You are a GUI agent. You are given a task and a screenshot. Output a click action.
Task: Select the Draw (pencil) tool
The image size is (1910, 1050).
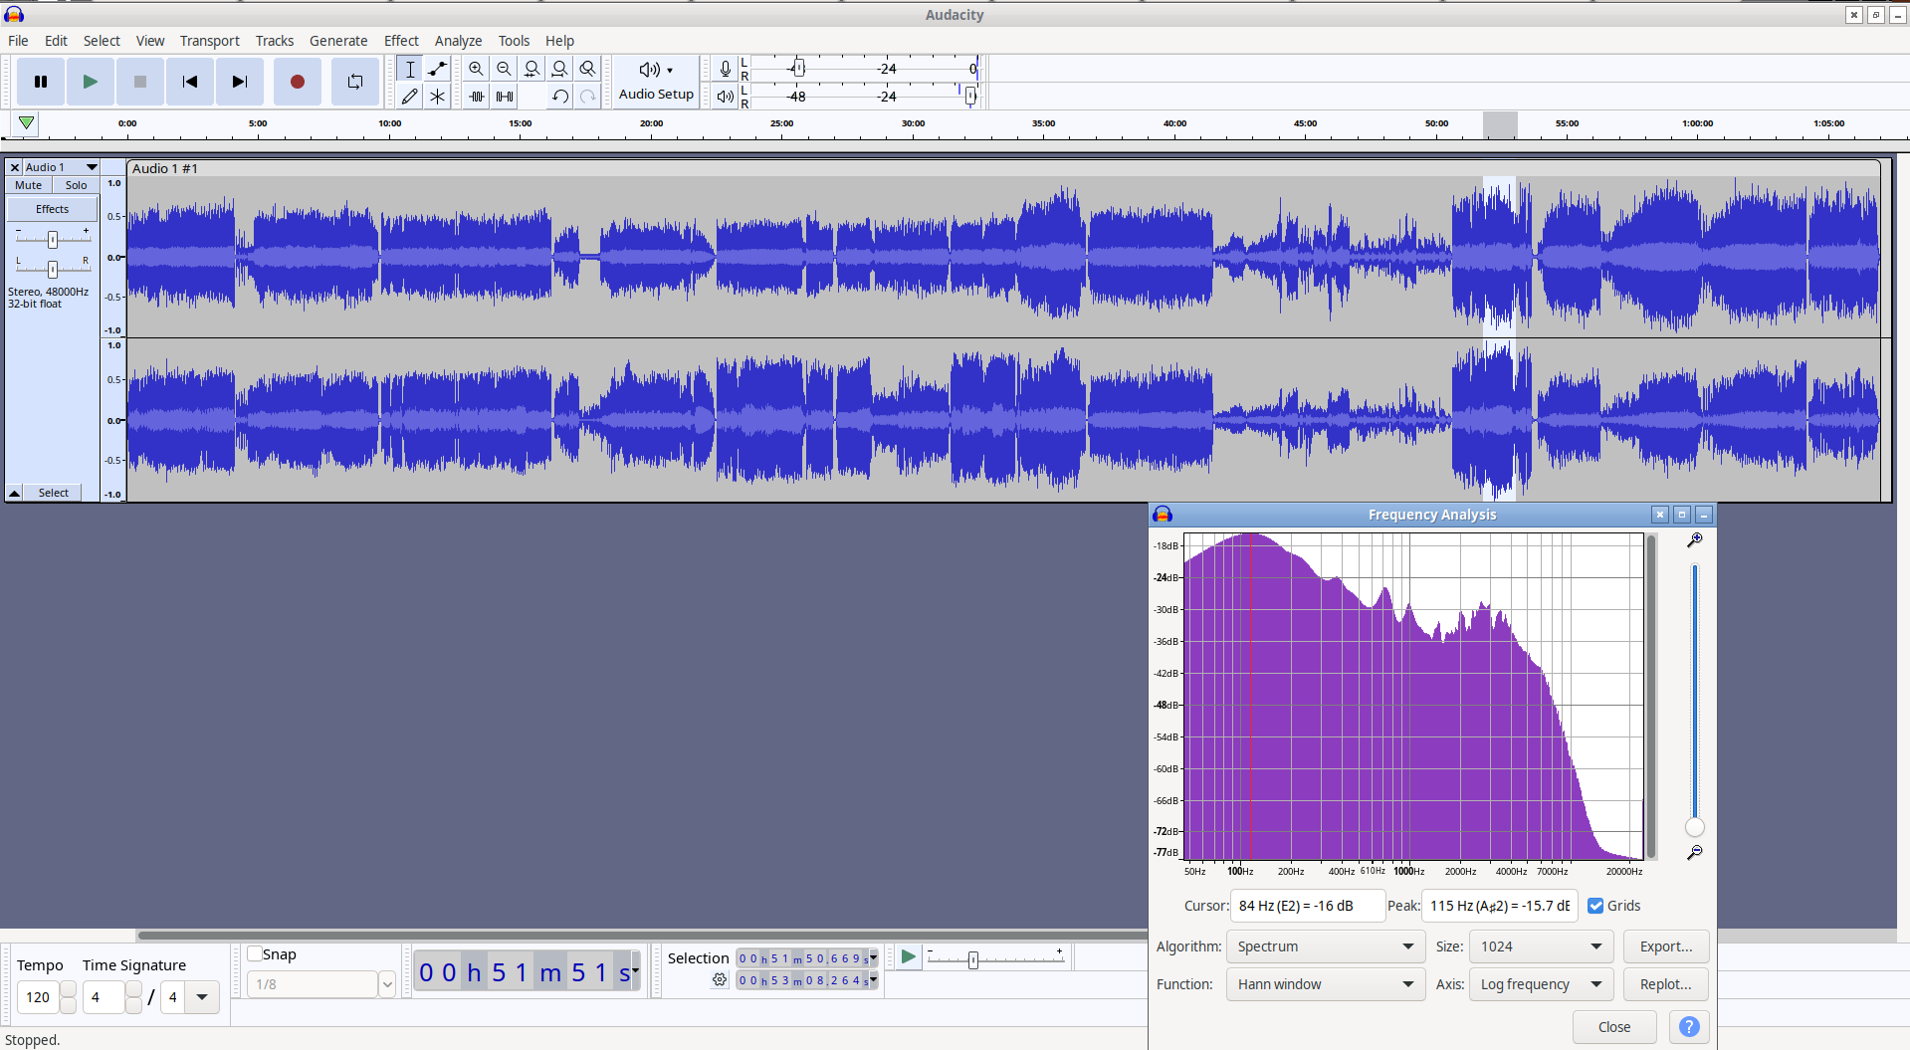pos(409,97)
